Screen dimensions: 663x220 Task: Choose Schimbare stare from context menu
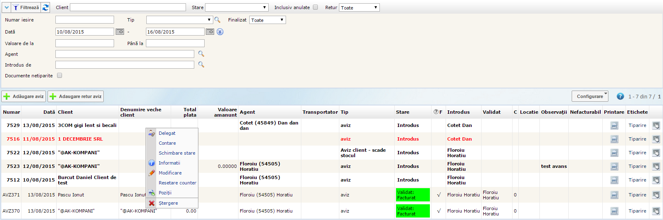point(177,153)
